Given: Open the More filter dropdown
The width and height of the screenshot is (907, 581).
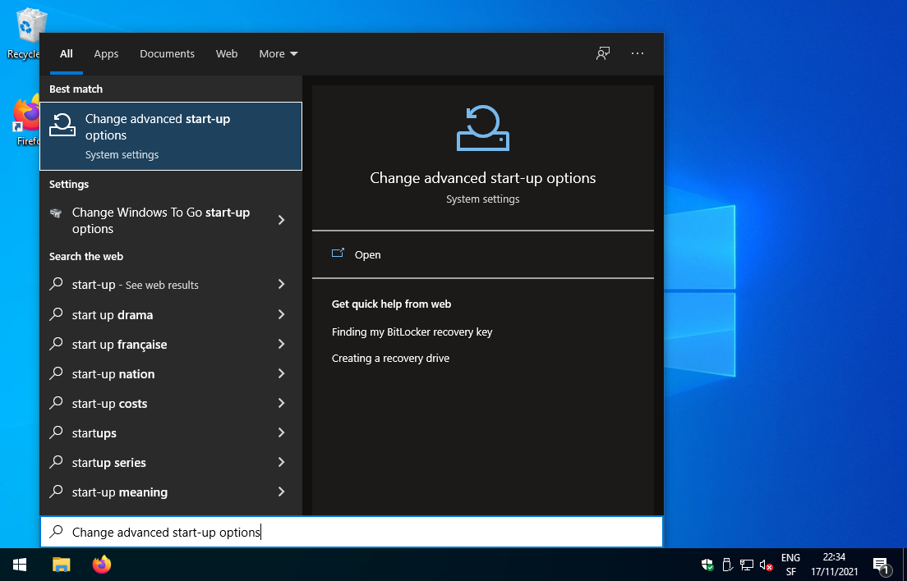Looking at the screenshot, I should pyautogui.click(x=278, y=53).
